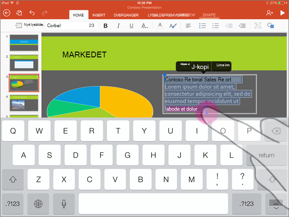Screen dimensions: 289x217
Task: Tap the M key
Action: point(192,179)
